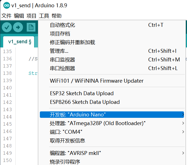Click line number 150 in the gutter
The height and width of the screenshot is (165, 187).
pos(8,160)
